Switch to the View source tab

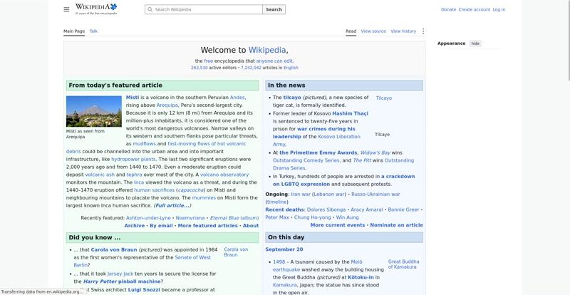pos(373,31)
